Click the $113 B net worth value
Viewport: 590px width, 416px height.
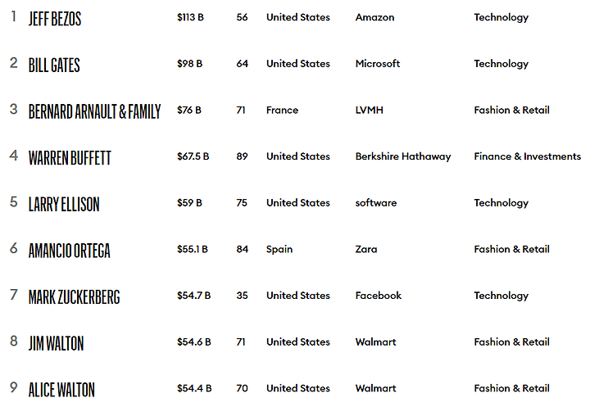point(190,17)
